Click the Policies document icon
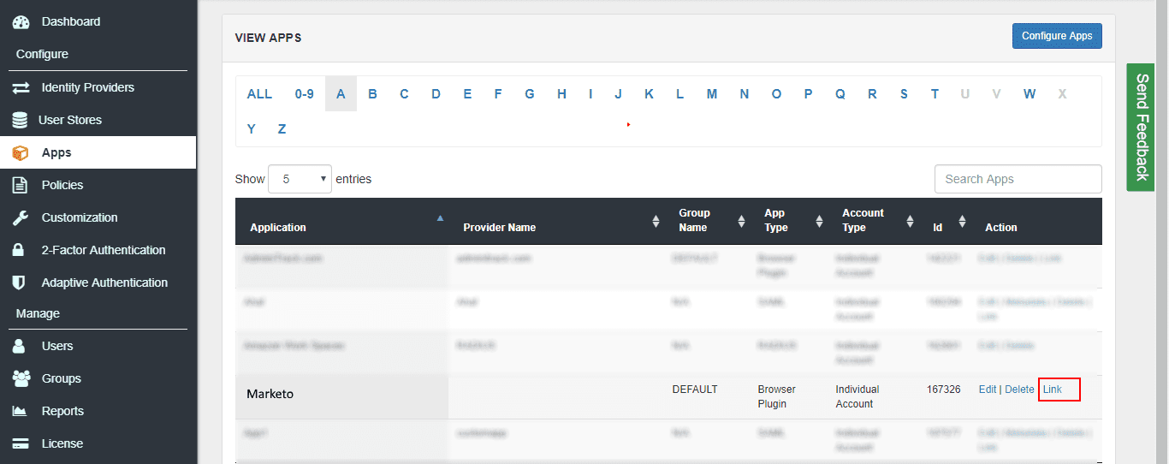The width and height of the screenshot is (1169, 464). [20, 185]
